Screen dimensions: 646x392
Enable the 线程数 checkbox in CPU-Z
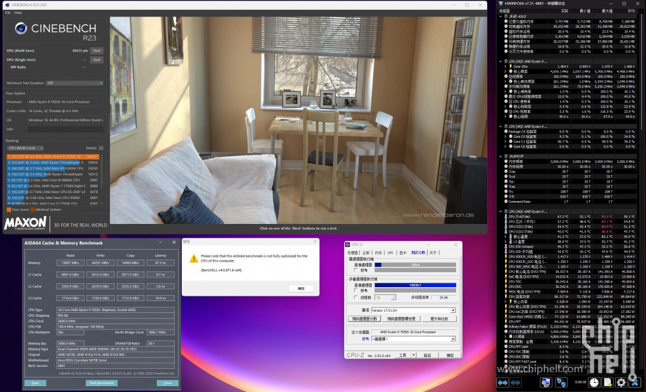[x=356, y=297]
